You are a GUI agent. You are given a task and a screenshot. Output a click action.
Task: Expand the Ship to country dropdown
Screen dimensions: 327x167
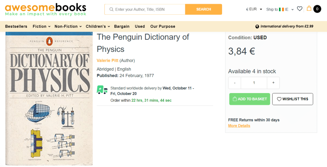(x=280, y=10)
